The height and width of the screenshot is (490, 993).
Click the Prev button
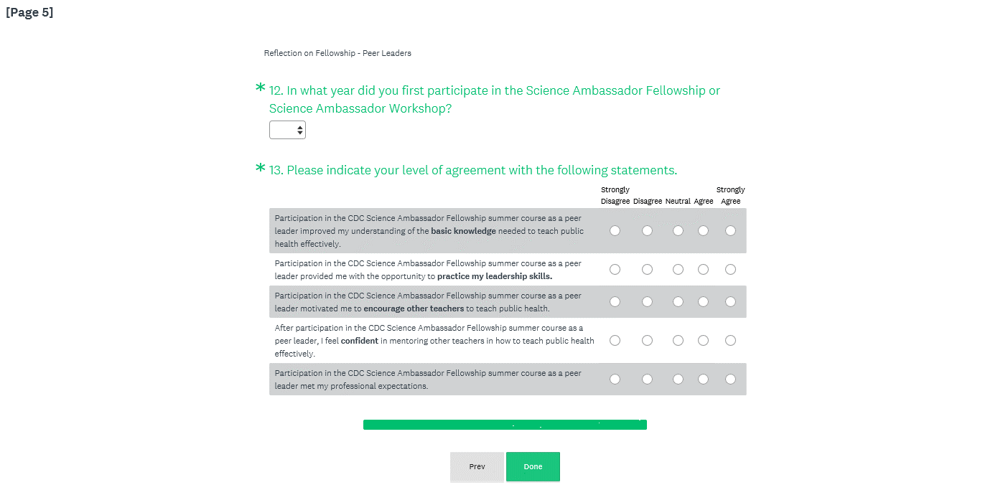coord(477,467)
